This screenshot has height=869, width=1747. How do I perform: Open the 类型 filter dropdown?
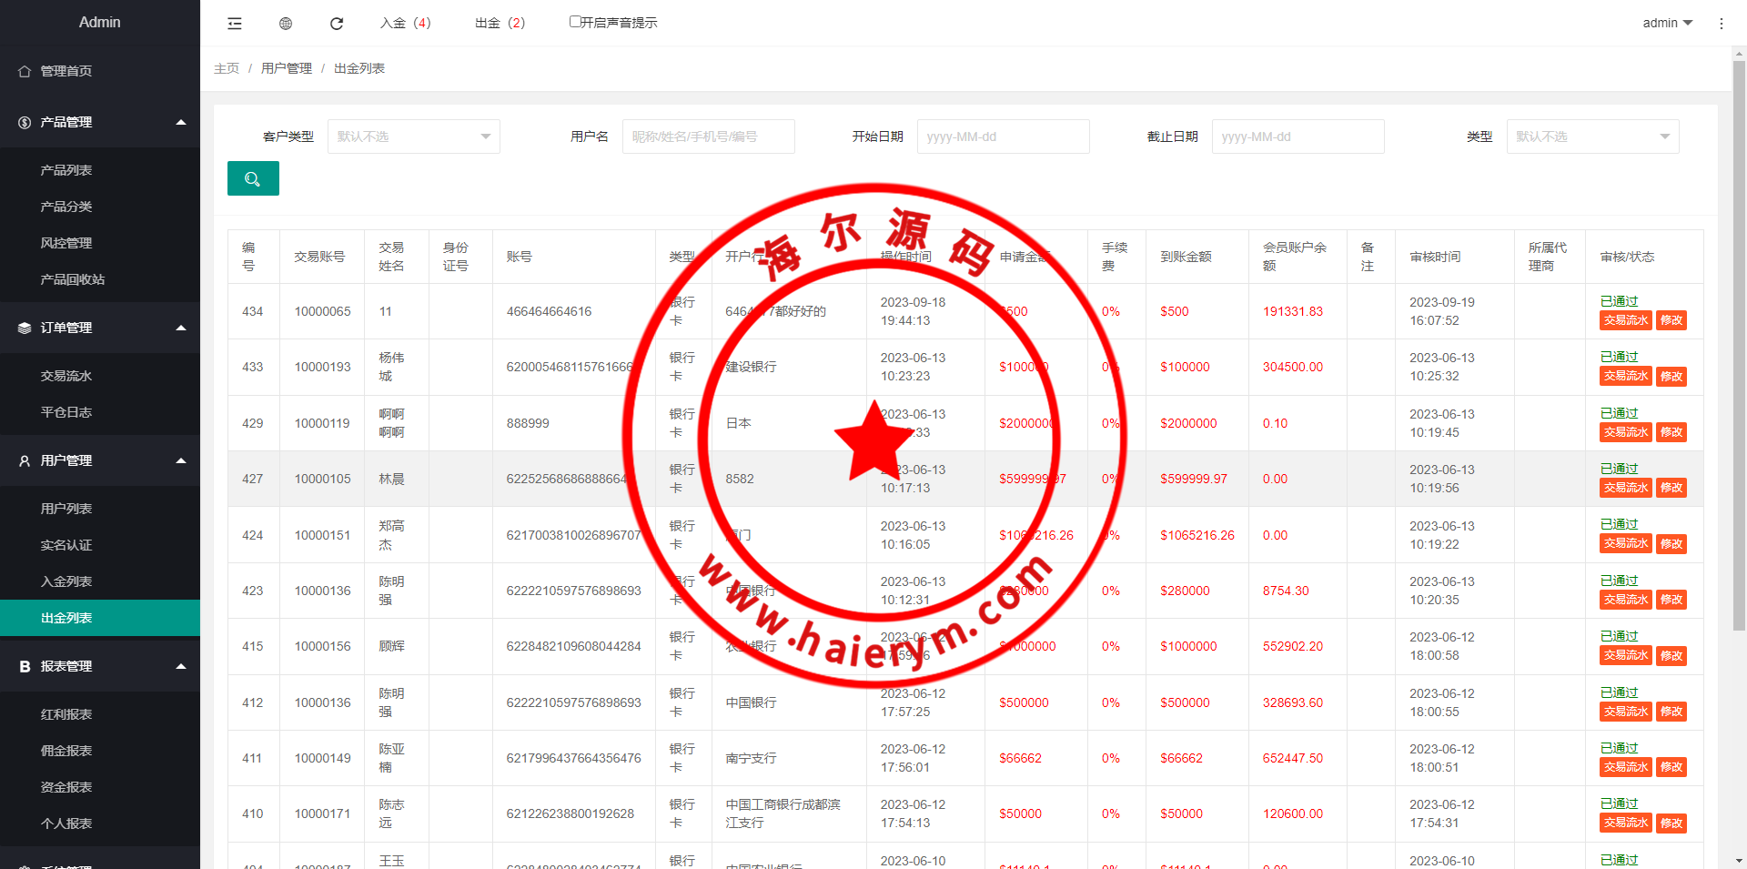[1592, 136]
